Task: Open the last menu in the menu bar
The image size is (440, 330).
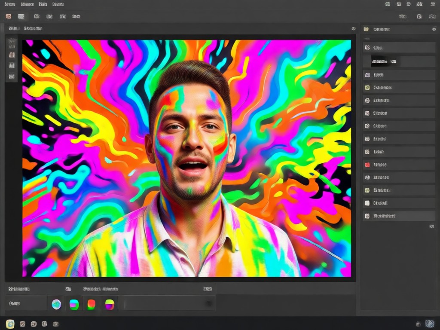Action: (58, 4)
